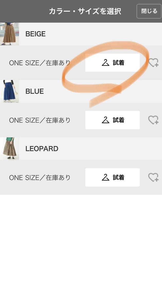
Task: Click the hanger icon in the LEOPARD row
Action: (105, 177)
